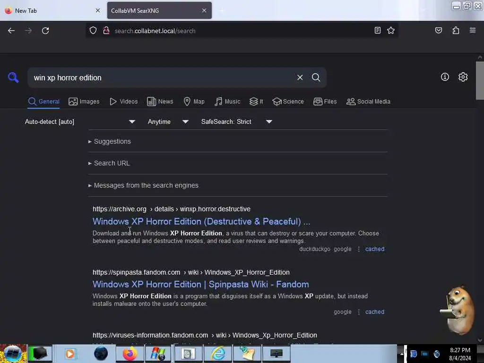Select the Social Media search category

point(368,102)
